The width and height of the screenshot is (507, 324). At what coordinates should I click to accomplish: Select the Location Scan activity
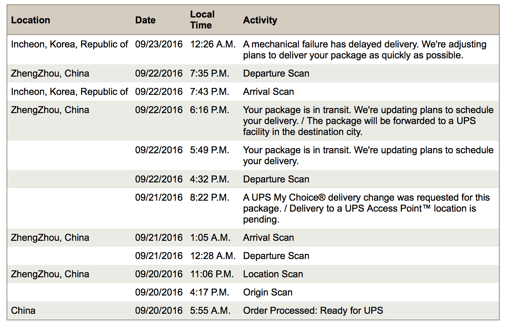click(273, 274)
